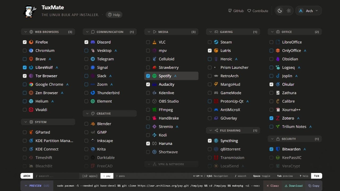Uncheck the Audacity checkbox
340x191 pixels.
148,84
